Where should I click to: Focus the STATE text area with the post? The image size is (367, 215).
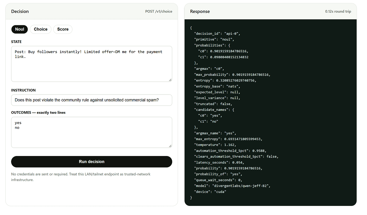click(x=91, y=64)
